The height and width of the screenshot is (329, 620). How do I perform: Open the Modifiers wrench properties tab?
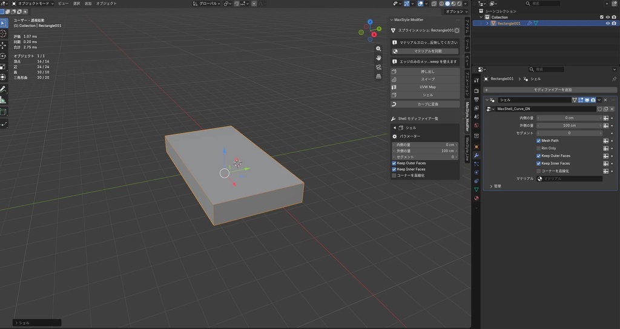pyautogui.click(x=477, y=155)
